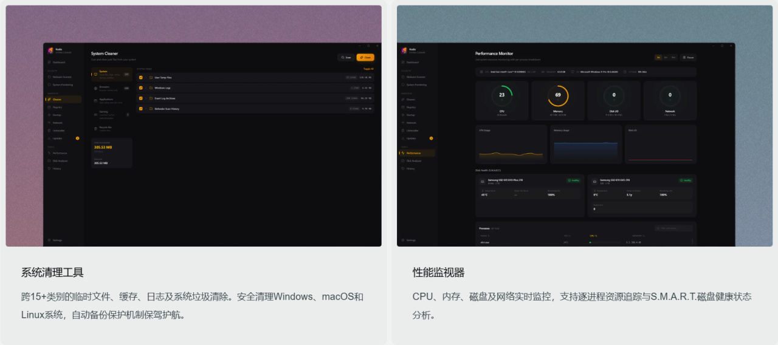This screenshot has width=778, height=345.
Task: Open Settings gear in Performance Monitor window
Action: pos(403,240)
